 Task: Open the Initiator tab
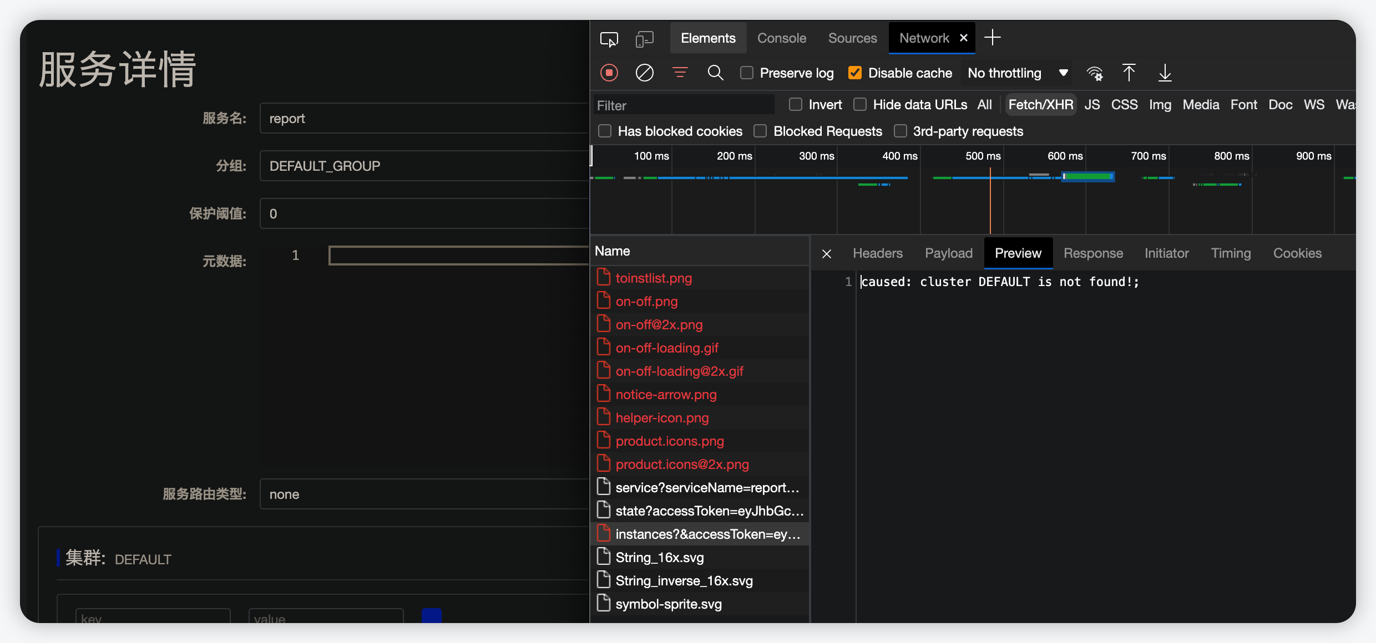click(x=1166, y=253)
